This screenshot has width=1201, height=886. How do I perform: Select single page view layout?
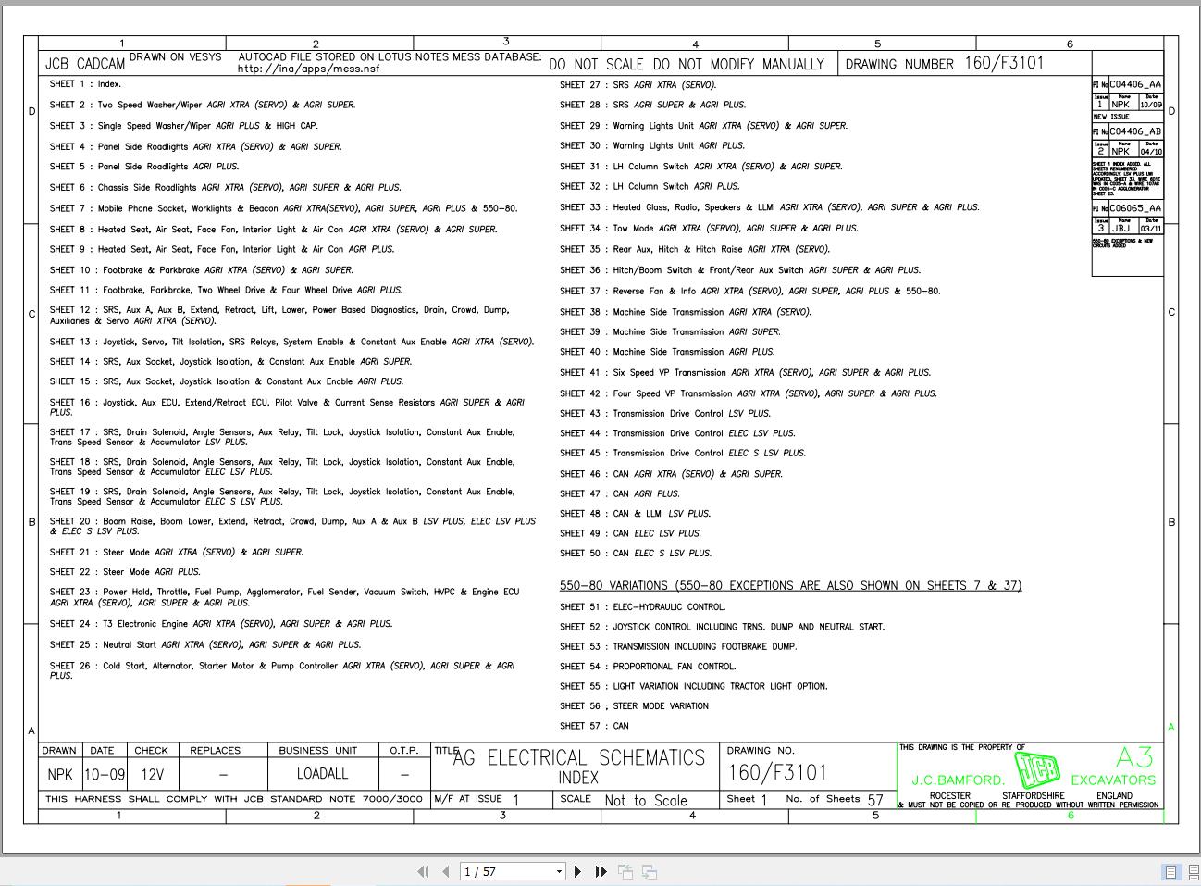click(x=1170, y=871)
